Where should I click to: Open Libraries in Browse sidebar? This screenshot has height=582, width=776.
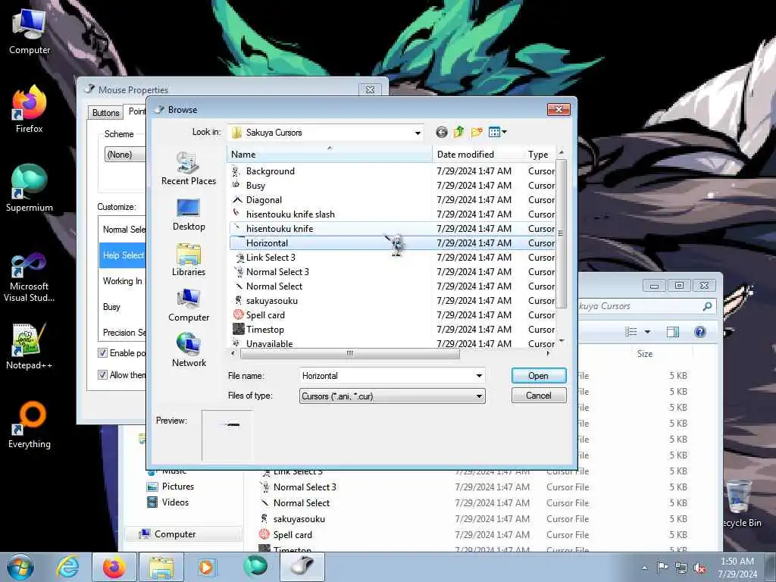(x=189, y=260)
